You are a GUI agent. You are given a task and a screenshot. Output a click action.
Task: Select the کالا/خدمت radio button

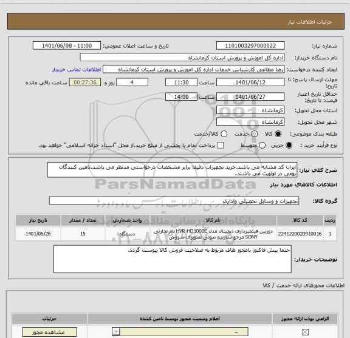(x=224, y=134)
